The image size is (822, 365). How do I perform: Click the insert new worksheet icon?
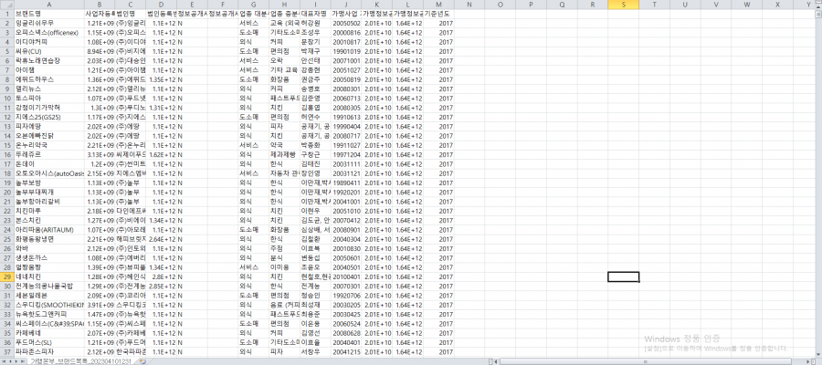coord(142,361)
